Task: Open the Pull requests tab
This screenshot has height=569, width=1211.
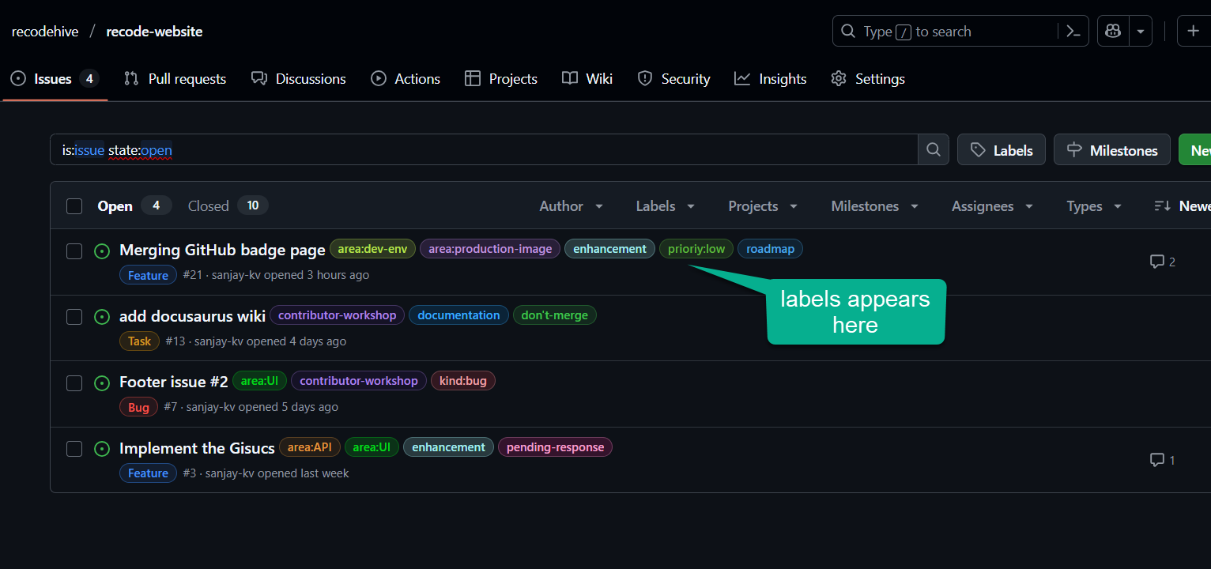Action: point(175,79)
